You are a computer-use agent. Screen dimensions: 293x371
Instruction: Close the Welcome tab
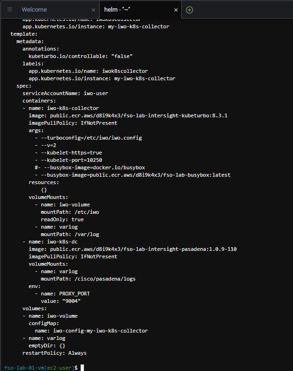click(x=93, y=10)
